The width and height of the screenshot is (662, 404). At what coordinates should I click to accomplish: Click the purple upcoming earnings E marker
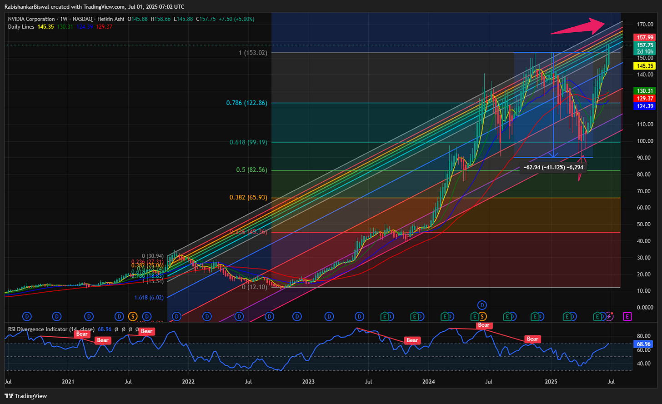click(628, 315)
